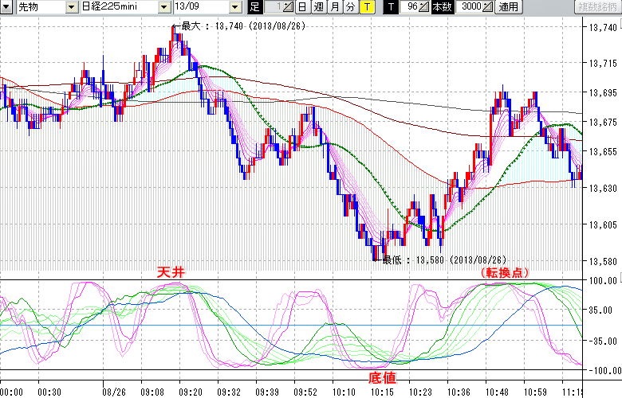622x398 pixels.
Task: Click the spinner beside the 足 value field
Action: click(x=288, y=7)
